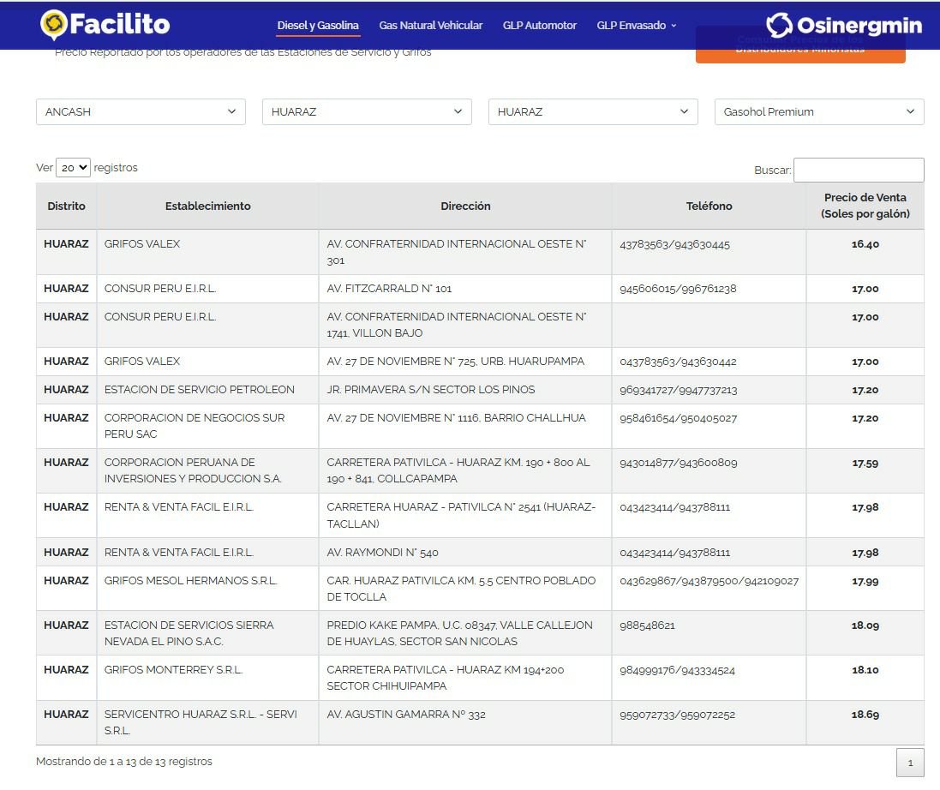Go to GLP Automotor section
The width and height of the screenshot is (940, 790).
click(539, 26)
